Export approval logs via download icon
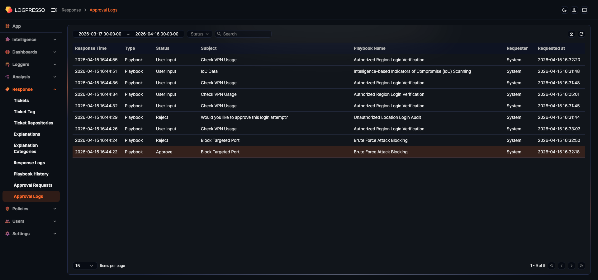The width and height of the screenshot is (598, 280). click(572, 34)
